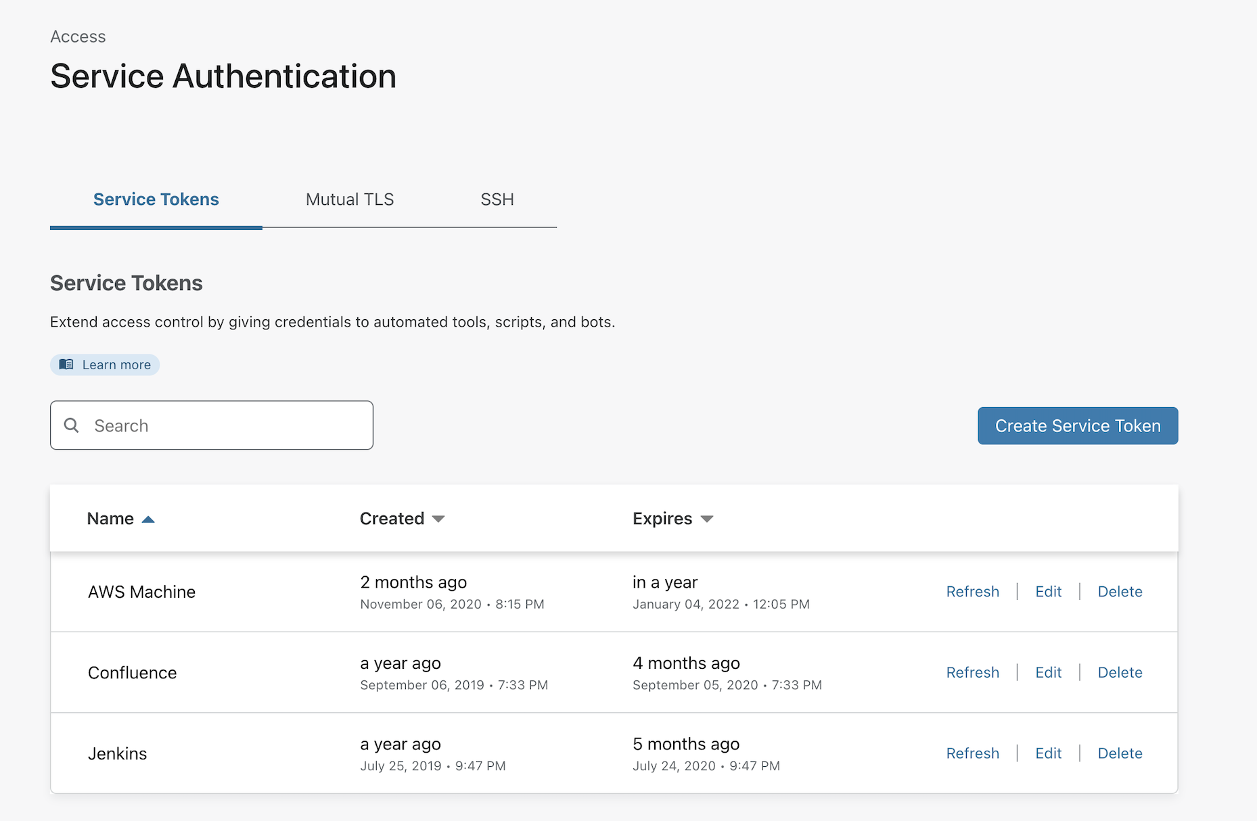Open the Created column sort dropdown

tap(438, 519)
